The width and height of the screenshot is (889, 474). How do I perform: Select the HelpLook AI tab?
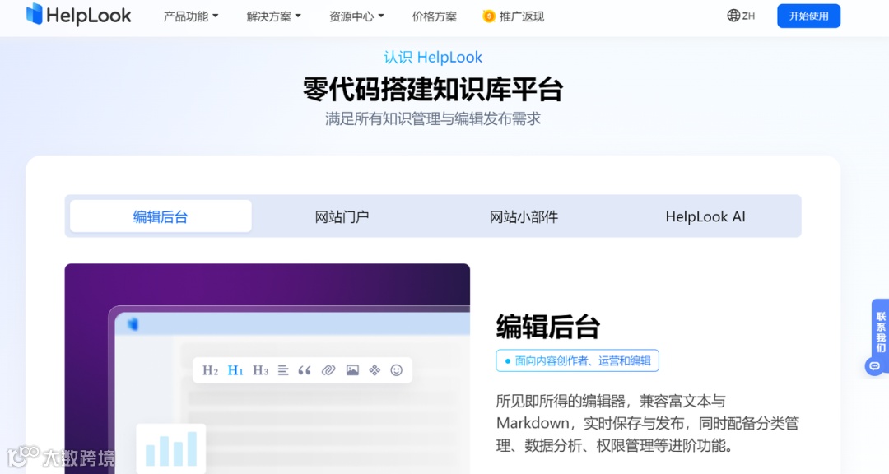[705, 216]
